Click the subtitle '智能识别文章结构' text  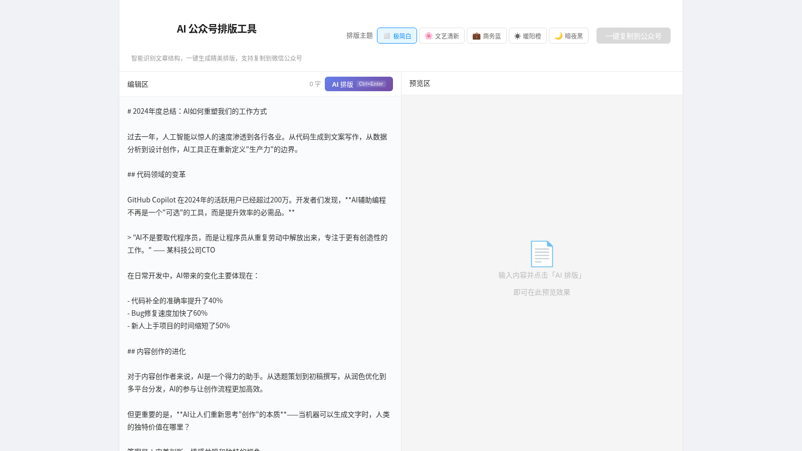coord(217,58)
